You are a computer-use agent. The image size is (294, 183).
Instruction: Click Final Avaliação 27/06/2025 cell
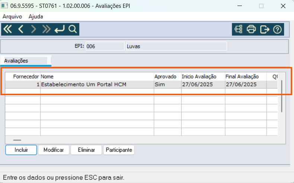click(246, 84)
